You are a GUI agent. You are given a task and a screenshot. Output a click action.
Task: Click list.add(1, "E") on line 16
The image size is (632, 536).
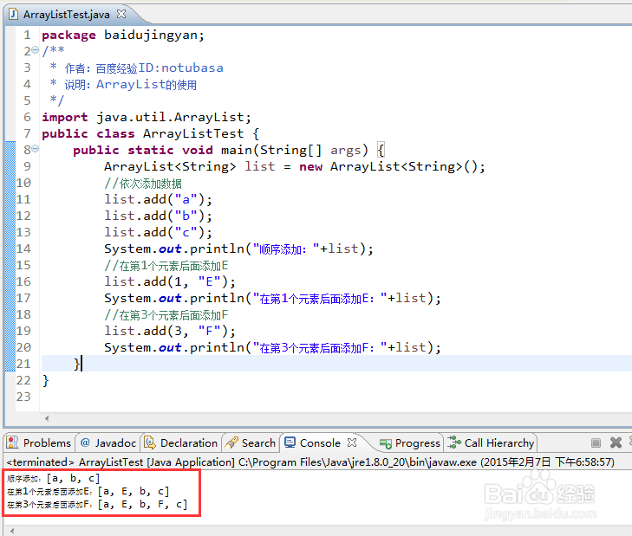point(169,281)
